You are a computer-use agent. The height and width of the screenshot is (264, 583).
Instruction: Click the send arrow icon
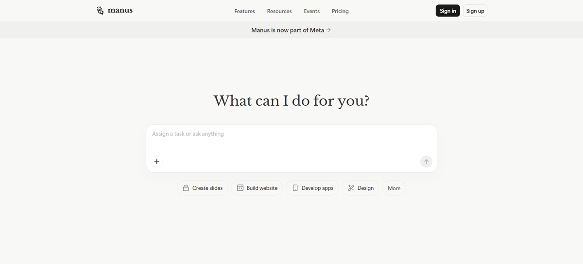coord(426,162)
